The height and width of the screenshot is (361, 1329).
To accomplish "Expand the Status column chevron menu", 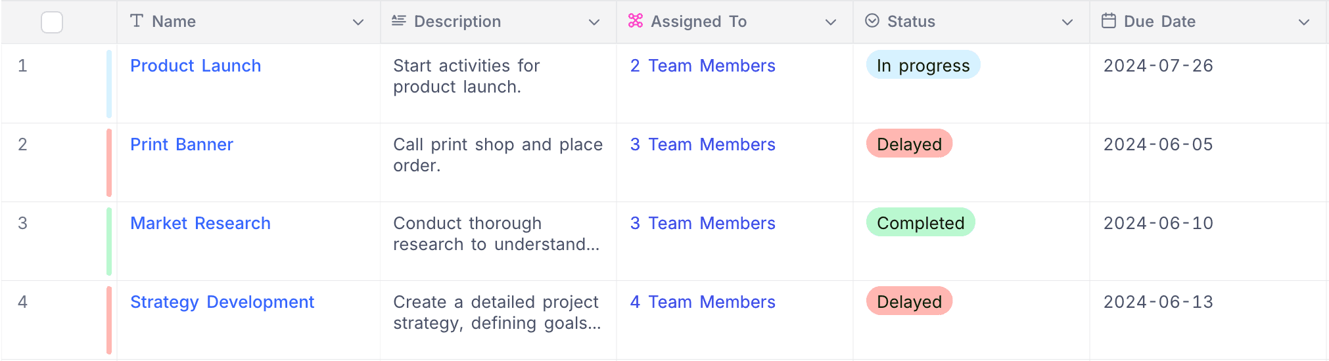I will point(1067,22).
